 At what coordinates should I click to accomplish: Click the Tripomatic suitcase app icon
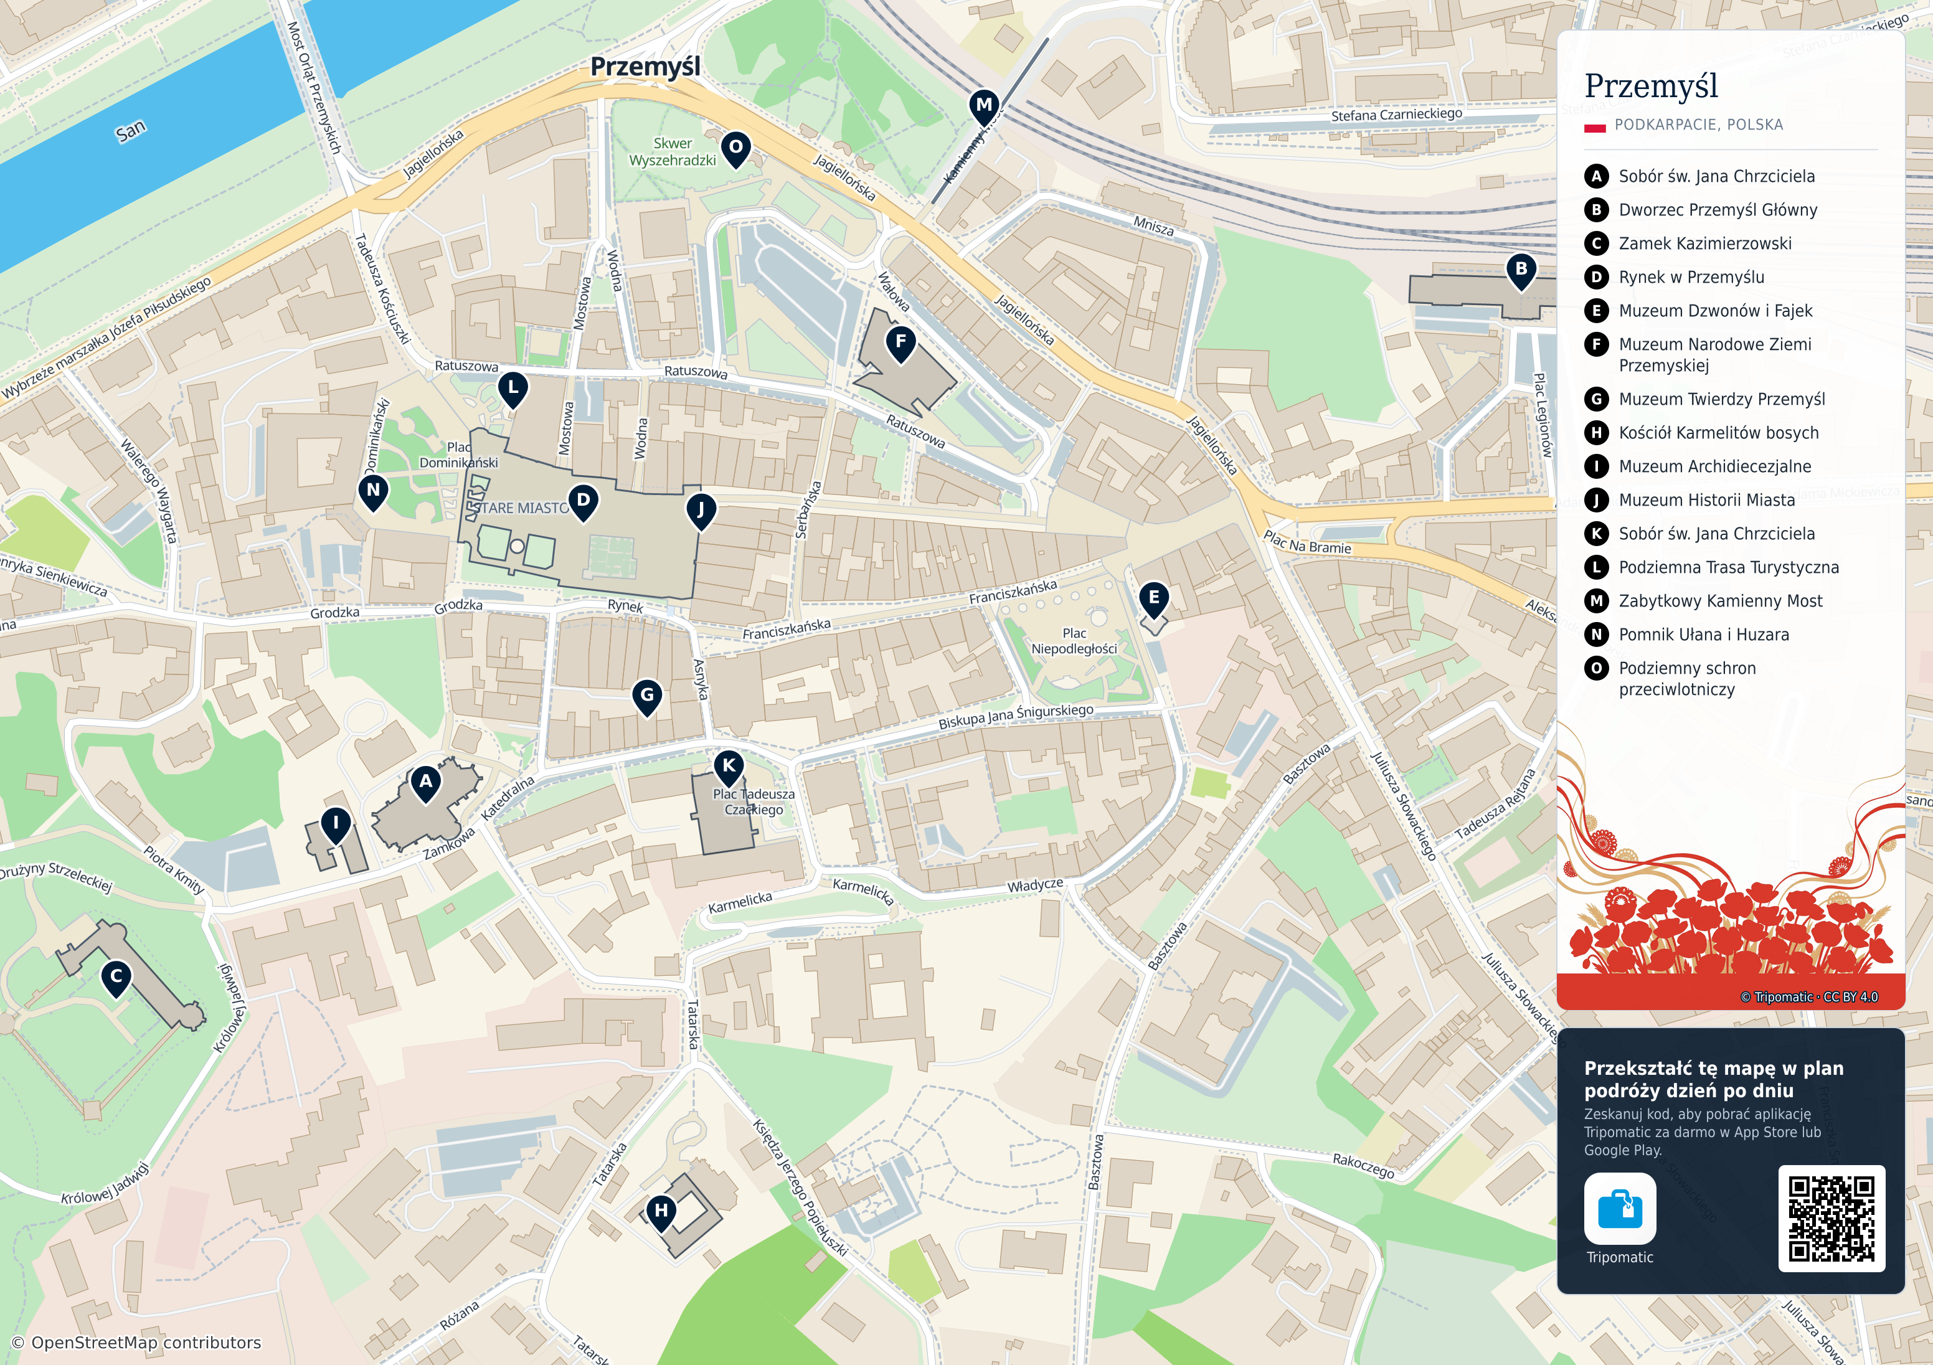tap(1620, 1208)
